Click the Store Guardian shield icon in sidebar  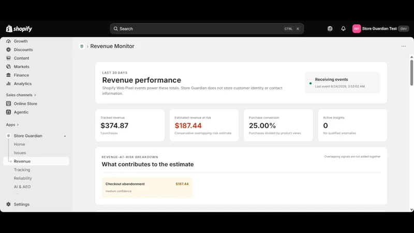coord(8,136)
